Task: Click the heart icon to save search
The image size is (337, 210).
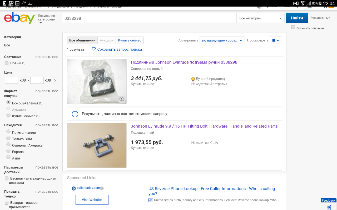Action: [x=94, y=49]
